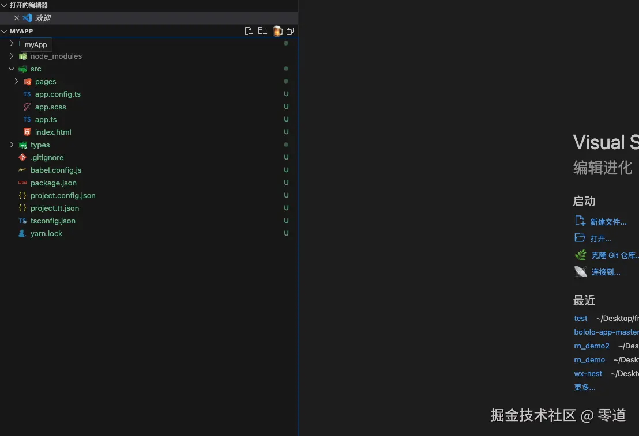Open the app.config.ts file
Viewport: 639px width, 436px height.
point(149,94)
